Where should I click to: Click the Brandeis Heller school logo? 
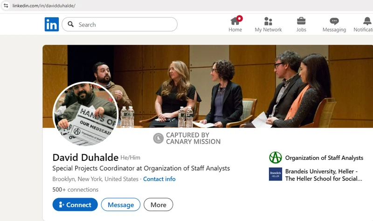[276, 174]
